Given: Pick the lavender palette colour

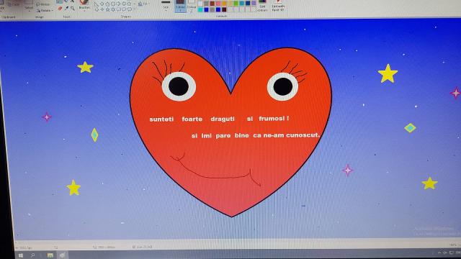Looking at the screenshot, I should coord(254,4).
